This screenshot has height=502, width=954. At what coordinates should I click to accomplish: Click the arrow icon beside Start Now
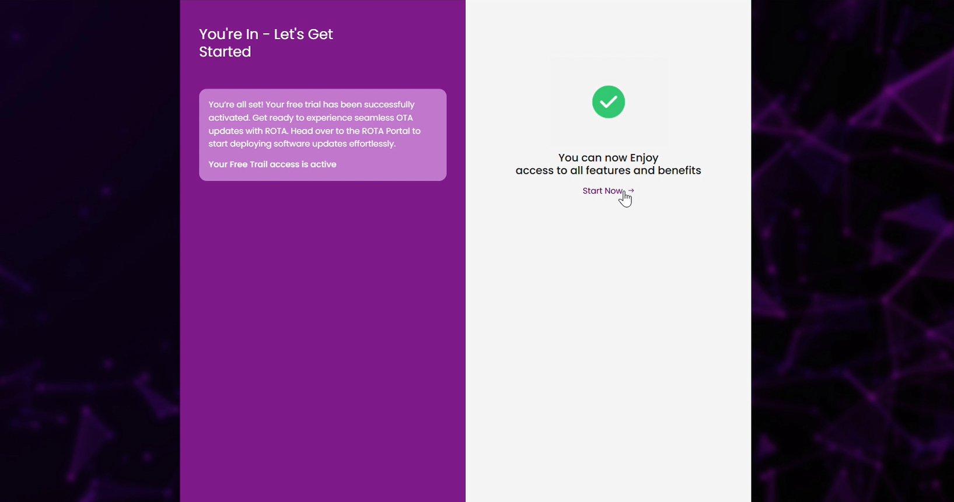(631, 191)
